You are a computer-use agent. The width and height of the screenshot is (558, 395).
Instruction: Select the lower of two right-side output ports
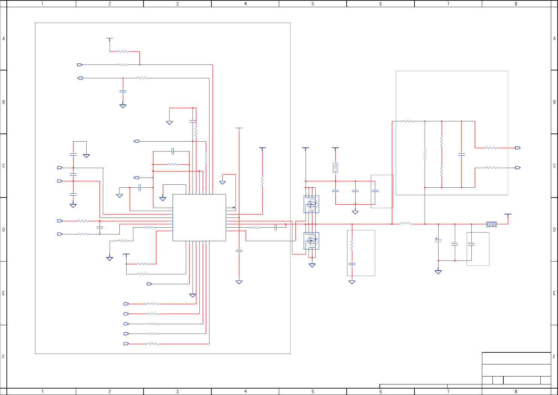[518, 168]
